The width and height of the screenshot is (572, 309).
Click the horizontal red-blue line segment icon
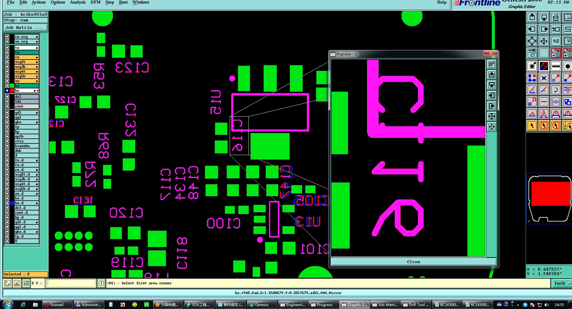pyautogui.click(x=544, y=102)
